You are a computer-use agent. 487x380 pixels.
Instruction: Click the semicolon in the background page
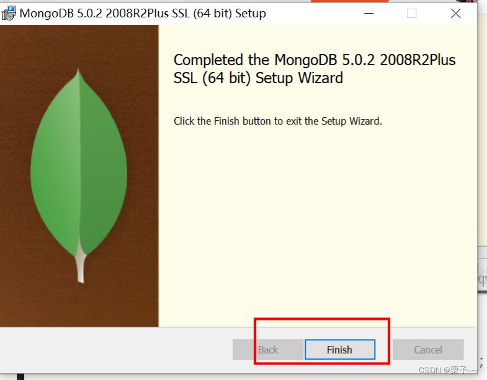pyautogui.click(x=481, y=363)
